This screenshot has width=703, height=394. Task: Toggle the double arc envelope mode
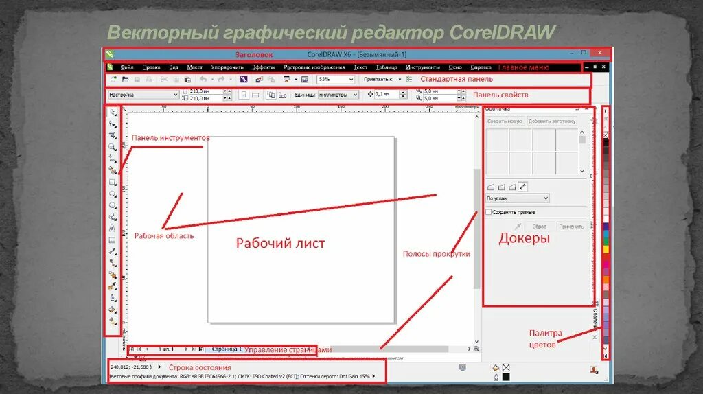coord(512,187)
